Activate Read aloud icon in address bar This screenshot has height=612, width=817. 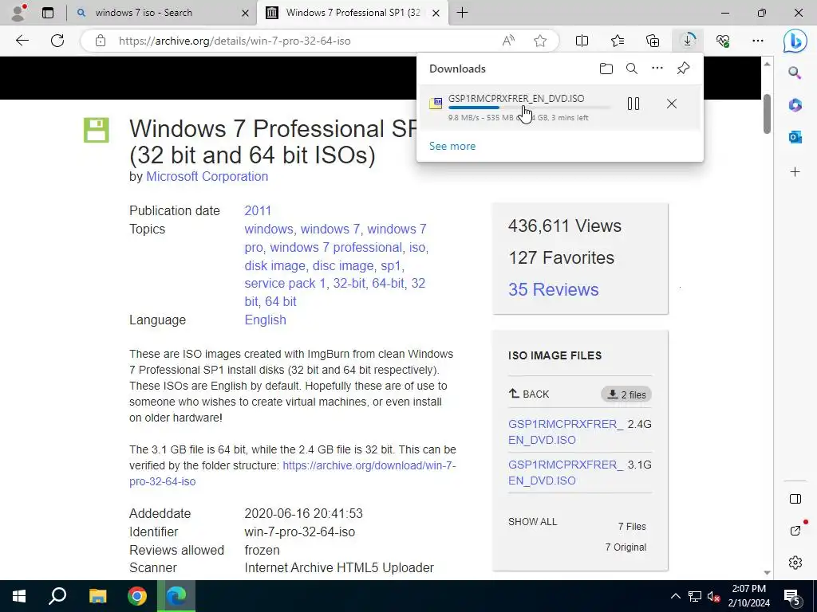pos(508,41)
